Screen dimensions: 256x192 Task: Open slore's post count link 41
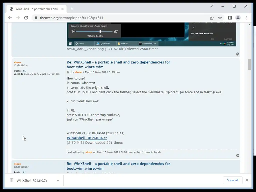[24, 71]
